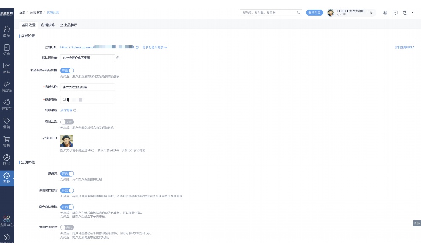Switch to the 企业品牌厅 tab
Image resolution: width=421 pixels, height=251 pixels.
pyautogui.click(x=69, y=25)
